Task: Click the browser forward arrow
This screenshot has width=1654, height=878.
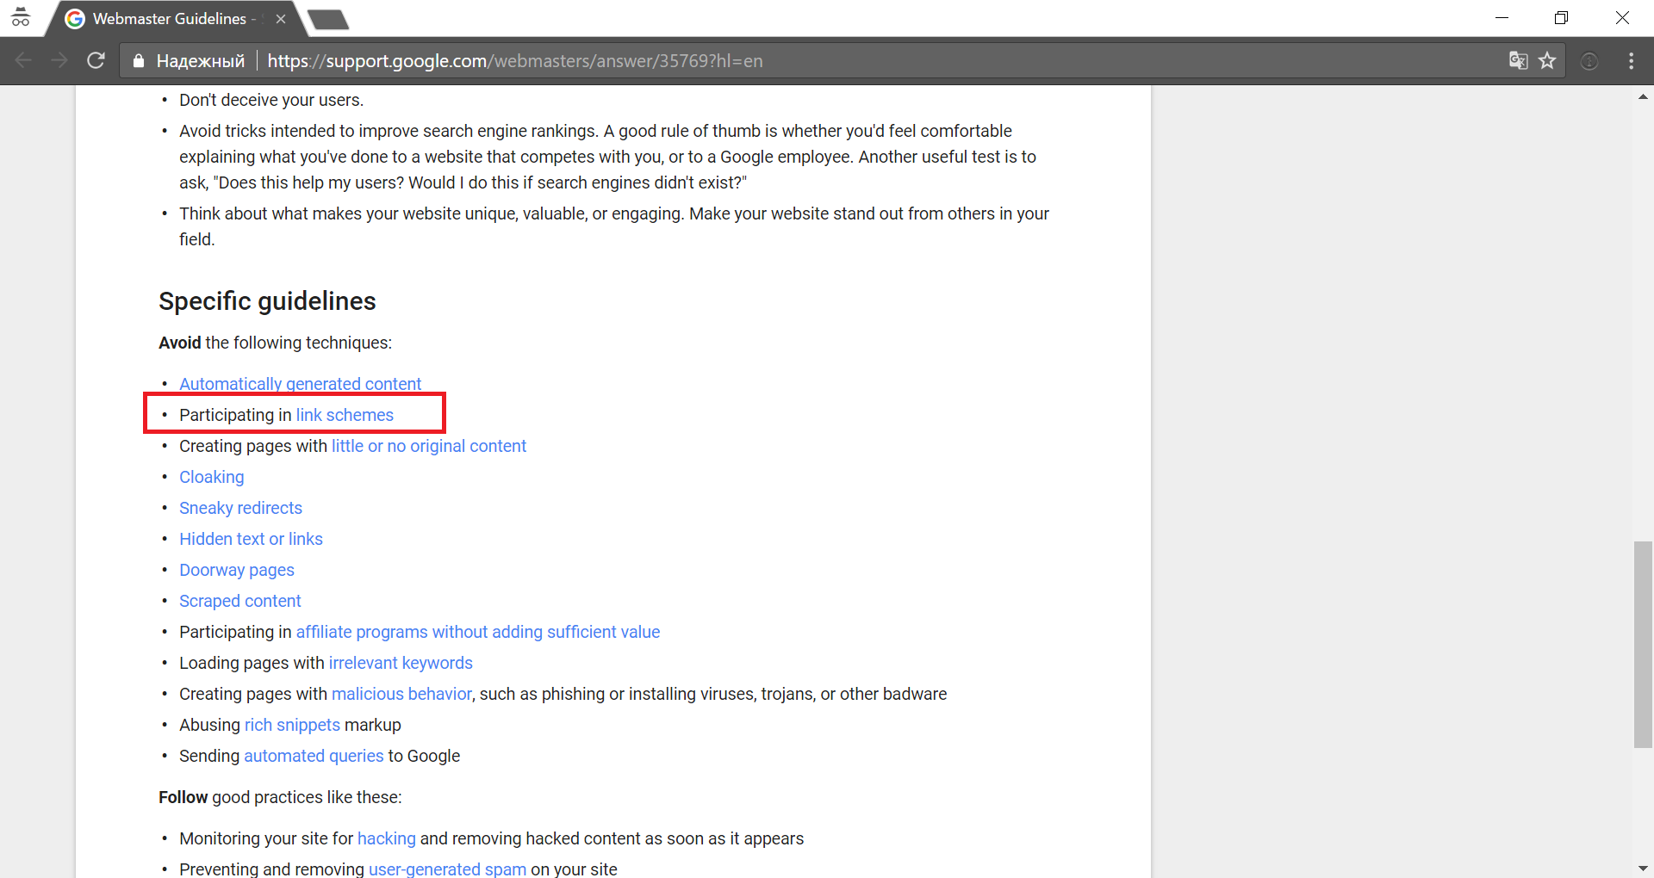Action: 59,60
